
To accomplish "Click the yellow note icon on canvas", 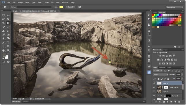I will [110, 62].
